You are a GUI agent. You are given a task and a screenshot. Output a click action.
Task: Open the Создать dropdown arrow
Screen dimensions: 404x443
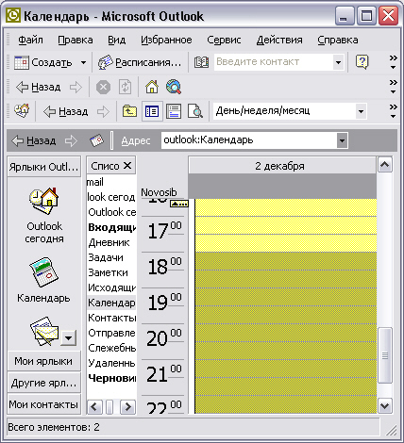click(x=83, y=62)
